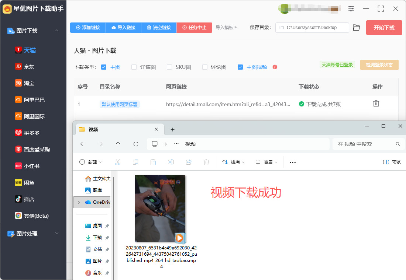Open the more options ellipsis in Explorer toolbar

click(293, 162)
